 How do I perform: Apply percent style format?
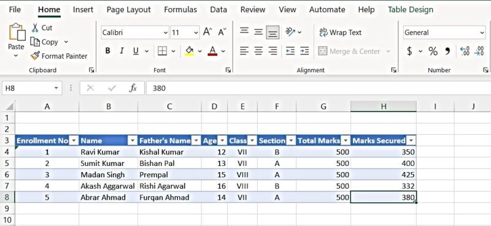433,51
